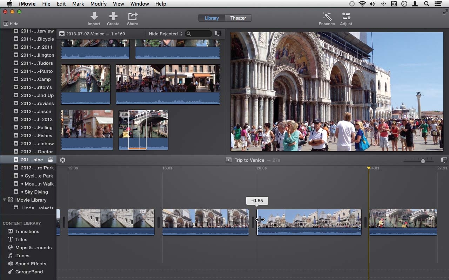Open Notification Center list icon
Image resolution: width=449 pixels, height=280 pixels.
tap(438, 4)
